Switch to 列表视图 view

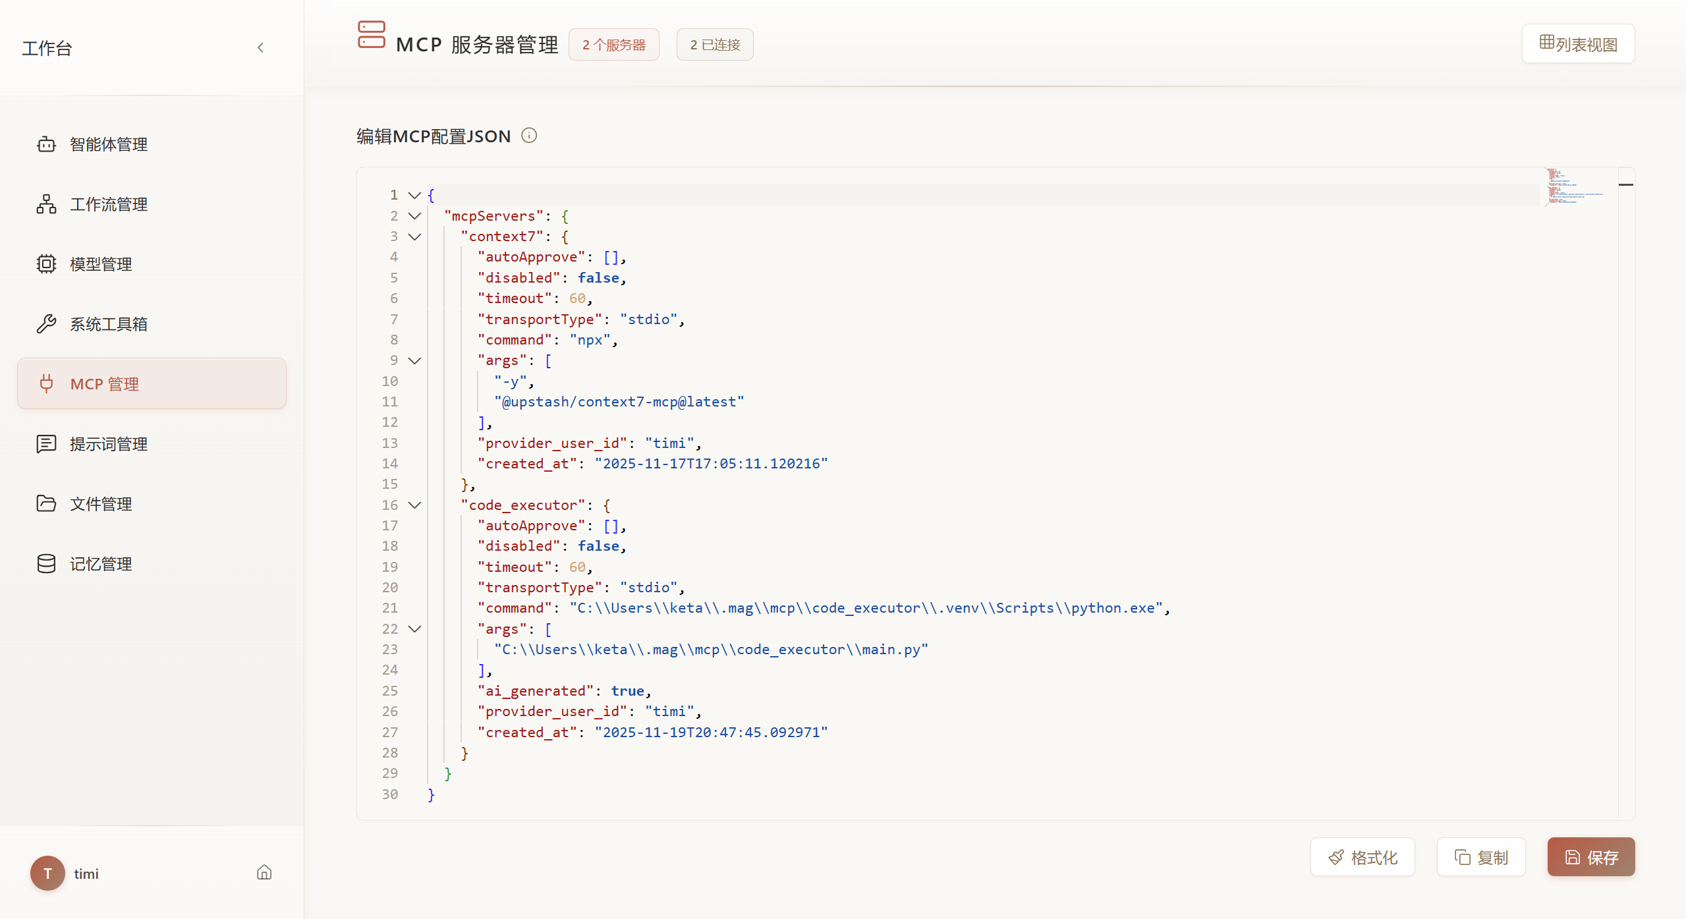[x=1577, y=43]
